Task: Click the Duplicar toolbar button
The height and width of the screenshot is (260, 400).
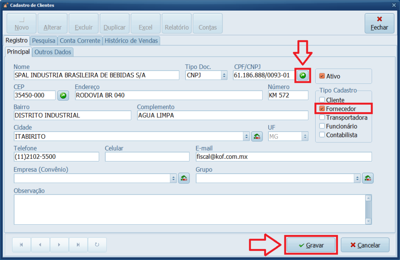Action: coord(114,23)
